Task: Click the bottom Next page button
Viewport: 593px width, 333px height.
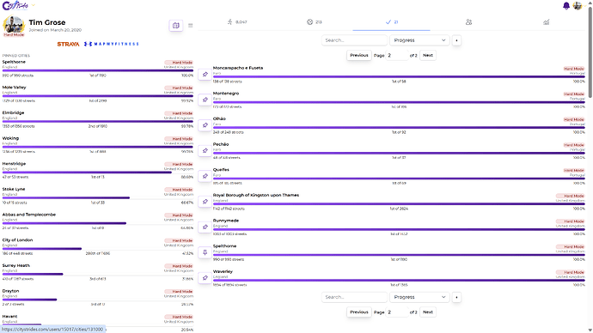Action: (x=428, y=312)
